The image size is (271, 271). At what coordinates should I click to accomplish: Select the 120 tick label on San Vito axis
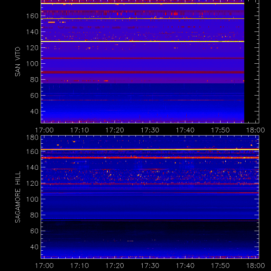click(x=32, y=48)
